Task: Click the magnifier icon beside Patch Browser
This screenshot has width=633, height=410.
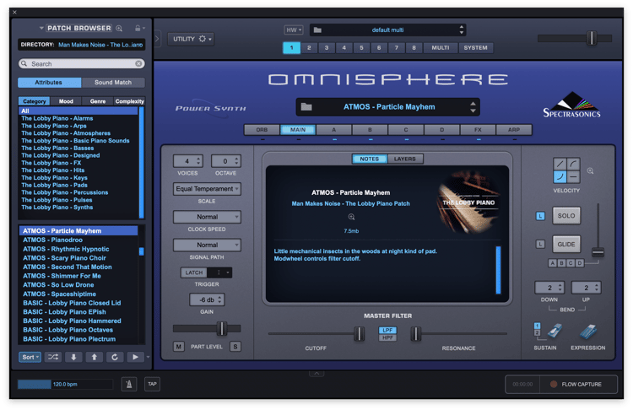Action: (119, 28)
